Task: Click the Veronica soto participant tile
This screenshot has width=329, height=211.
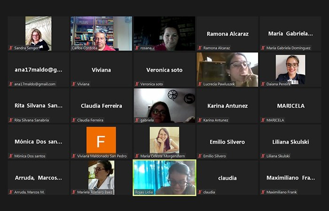Action: [164, 70]
